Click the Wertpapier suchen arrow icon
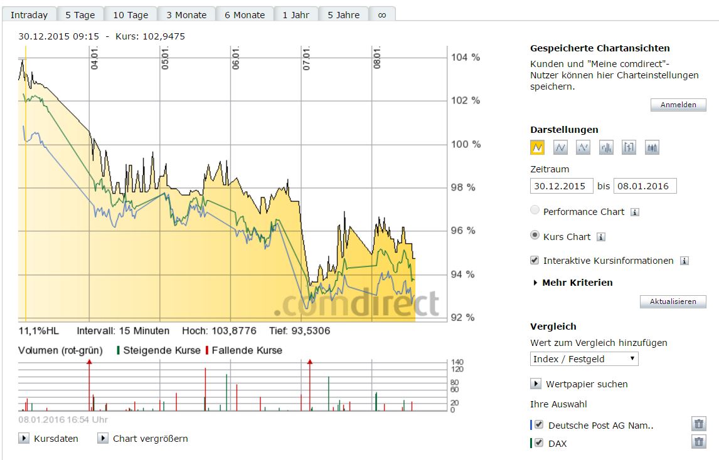 tap(536, 384)
